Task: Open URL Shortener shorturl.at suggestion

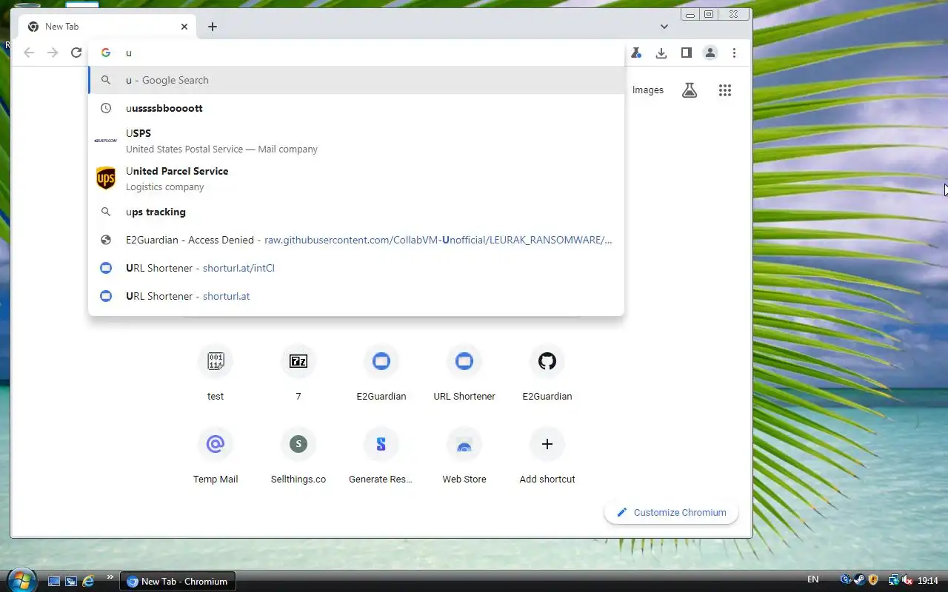Action: [356, 296]
